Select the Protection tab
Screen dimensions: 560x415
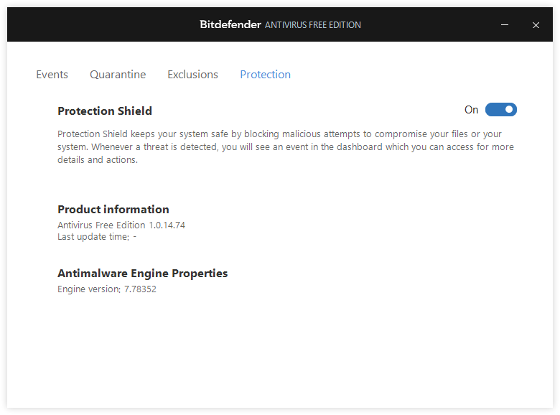[x=265, y=75]
